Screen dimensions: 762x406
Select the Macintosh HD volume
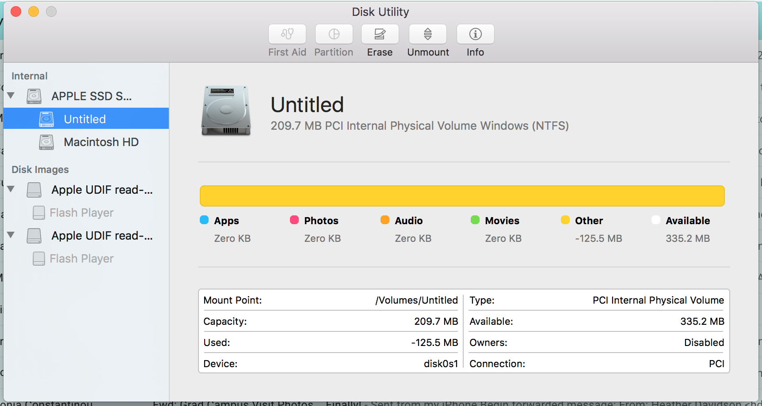[101, 142]
